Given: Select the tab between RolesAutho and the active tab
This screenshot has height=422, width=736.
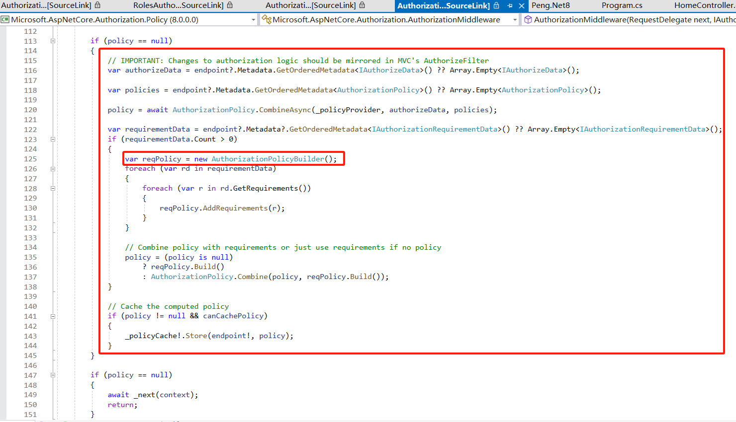Looking at the screenshot, I should (x=311, y=5).
